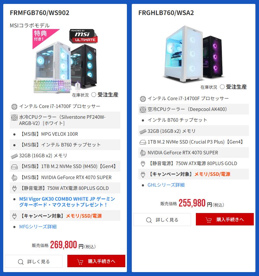Click 詳しく見る button for FRGHLB760/WSA2
The height and width of the screenshot is (276, 259).
point(162,220)
